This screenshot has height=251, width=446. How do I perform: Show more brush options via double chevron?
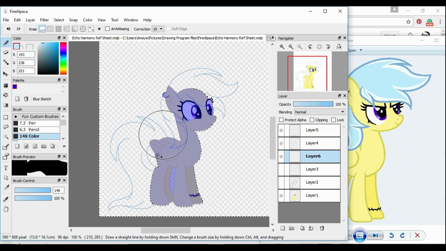tap(64, 146)
